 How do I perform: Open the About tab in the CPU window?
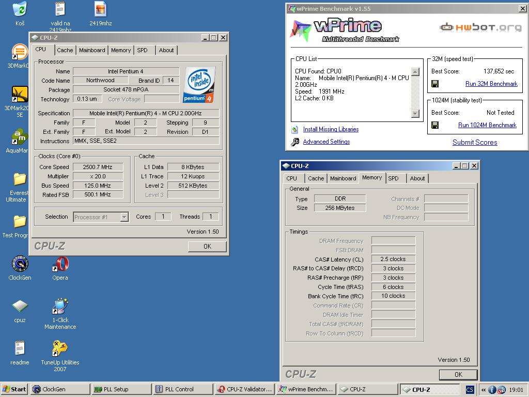(x=166, y=50)
